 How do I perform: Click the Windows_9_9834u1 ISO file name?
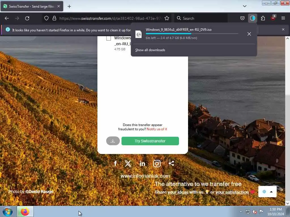(178, 30)
